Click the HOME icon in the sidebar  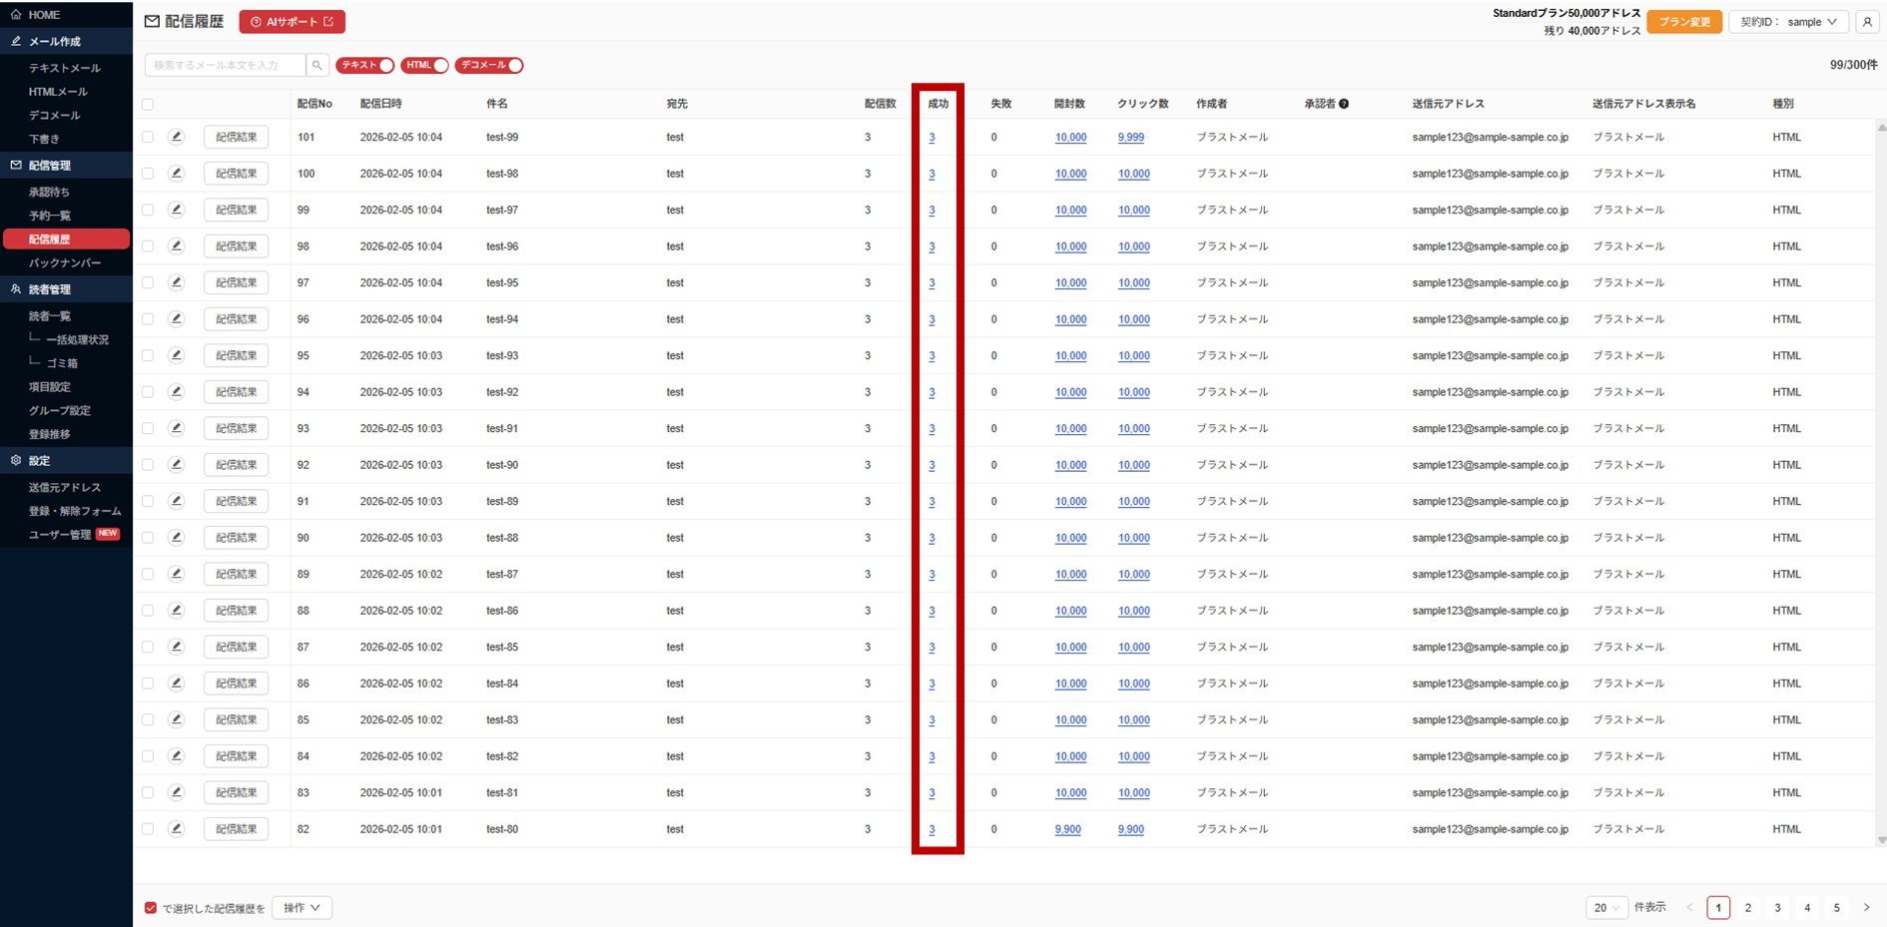16,15
